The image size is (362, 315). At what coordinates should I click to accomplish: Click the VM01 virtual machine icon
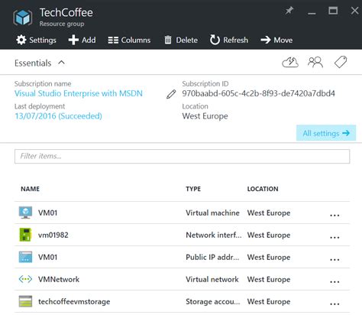[x=25, y=213]
